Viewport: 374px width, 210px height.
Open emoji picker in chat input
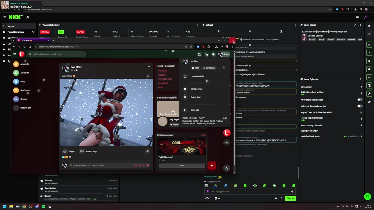click(292, 192)
